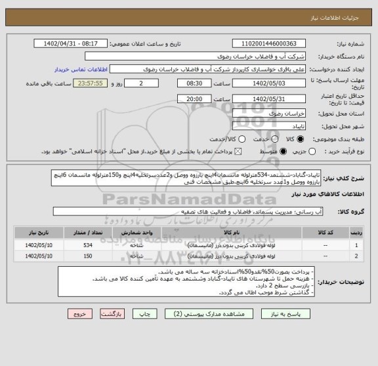Image resolution: width=378 pixels, height=366 pixels.
Task: Click the نام دستگاه خریدار field
Action: 196,57
